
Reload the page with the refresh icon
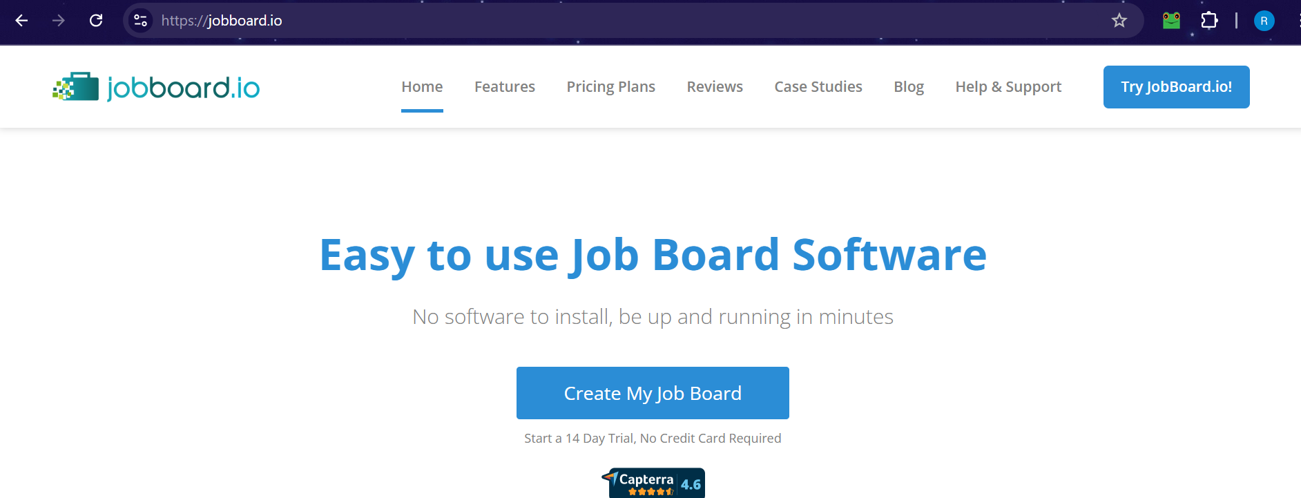[96, 21]
